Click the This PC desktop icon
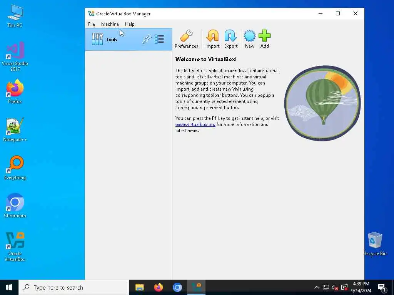Screen dimensions: 394x295 click(15, 16)
